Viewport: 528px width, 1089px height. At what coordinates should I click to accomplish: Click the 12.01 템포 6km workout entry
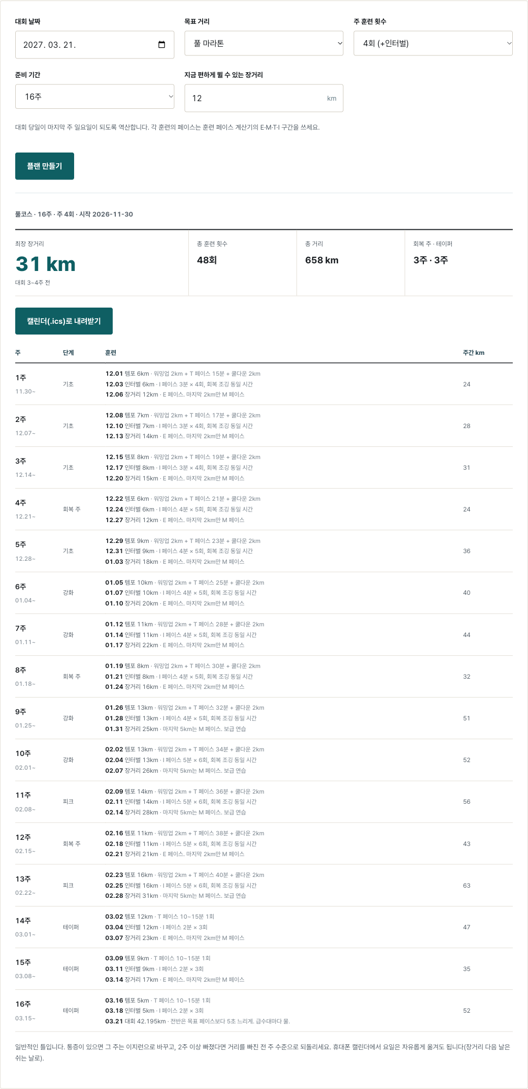183,374
